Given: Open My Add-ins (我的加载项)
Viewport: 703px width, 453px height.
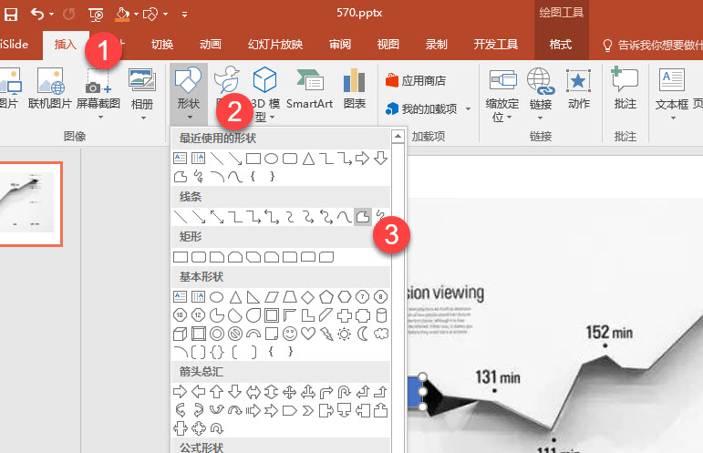Looking at the screenshot, I should [x=421, y=108].
